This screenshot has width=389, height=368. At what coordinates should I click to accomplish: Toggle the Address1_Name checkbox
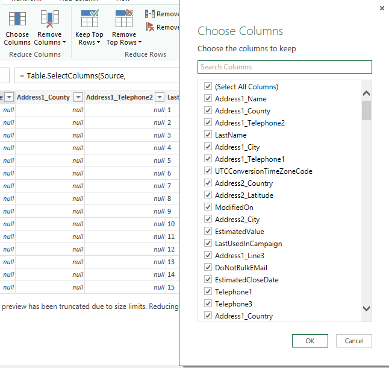pos(208,99)
